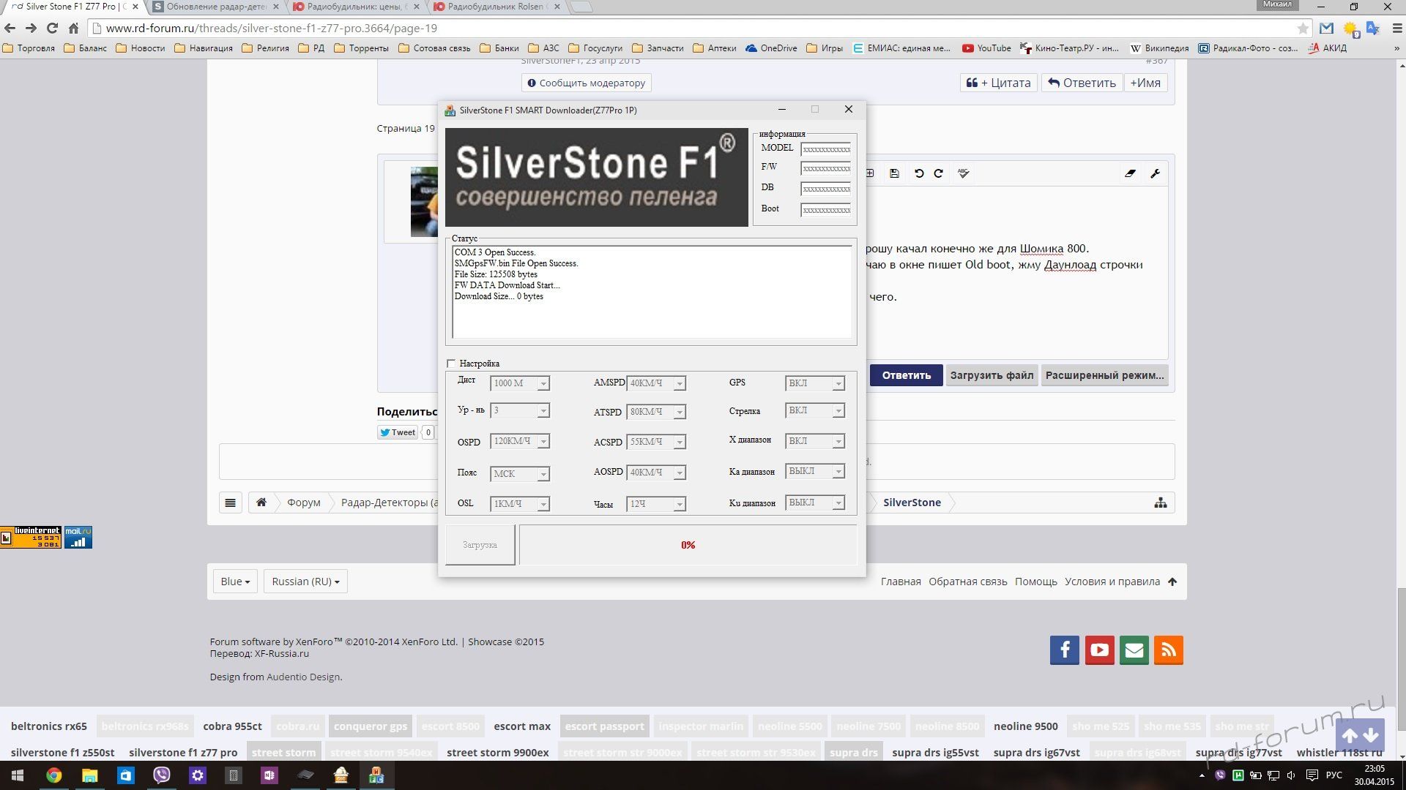Open the GPS ВКЛ dropdown

coord(815,383)
